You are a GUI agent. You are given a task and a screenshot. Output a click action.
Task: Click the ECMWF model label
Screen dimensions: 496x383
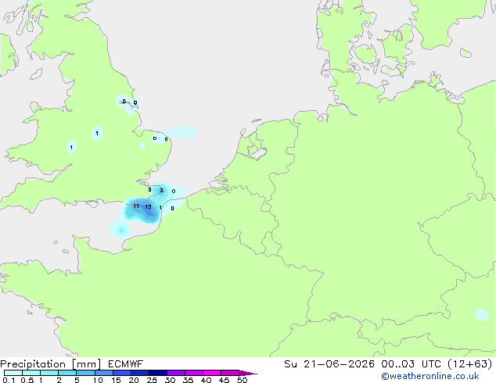(x=126, y=364)
